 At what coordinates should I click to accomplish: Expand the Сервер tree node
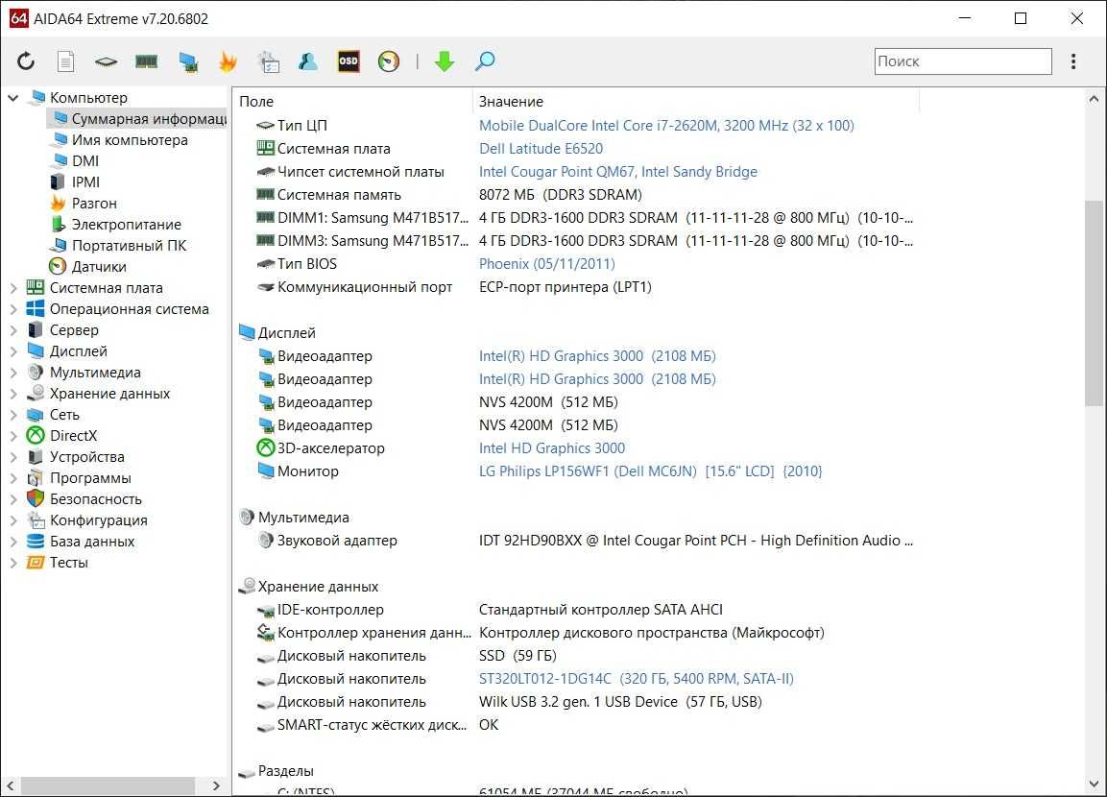coord(12,330)
